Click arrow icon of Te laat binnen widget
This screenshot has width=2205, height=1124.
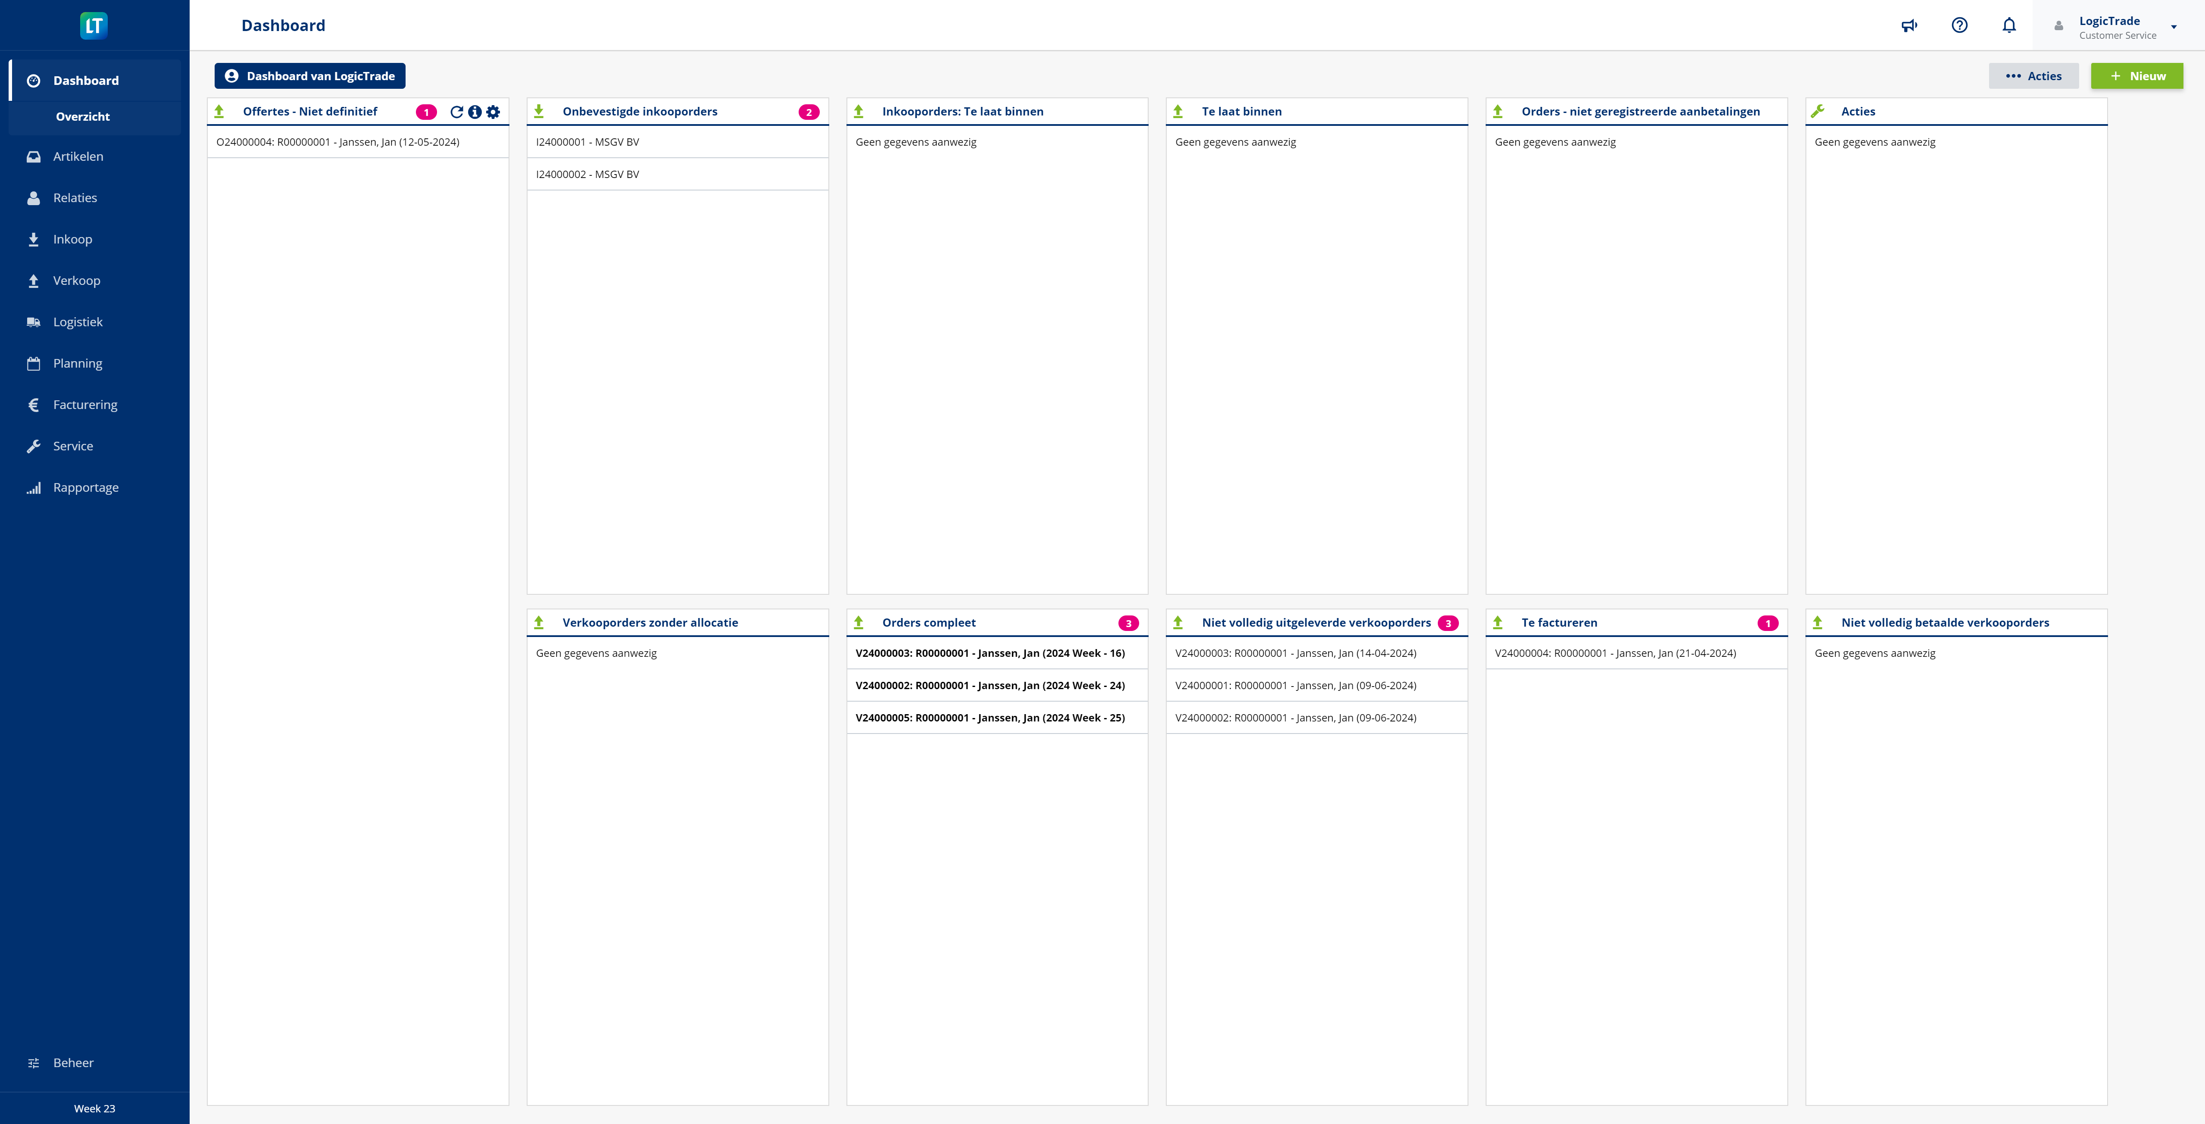[1178, 111]
